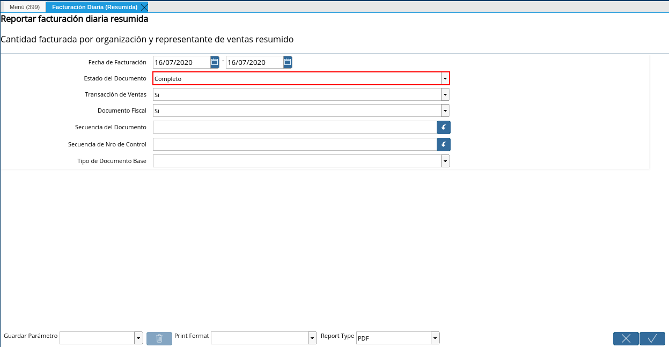Click the Secuencia de Nro de Control label
The width and height of the screenshot is (669, 347).
[107, 144]
